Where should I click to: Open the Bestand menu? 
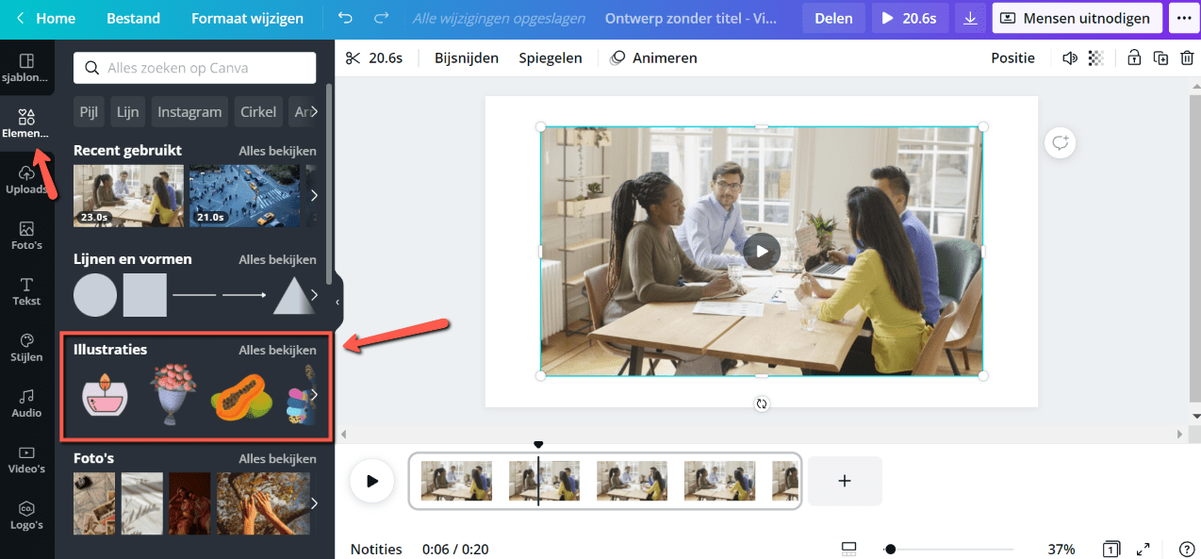(133, 19)
